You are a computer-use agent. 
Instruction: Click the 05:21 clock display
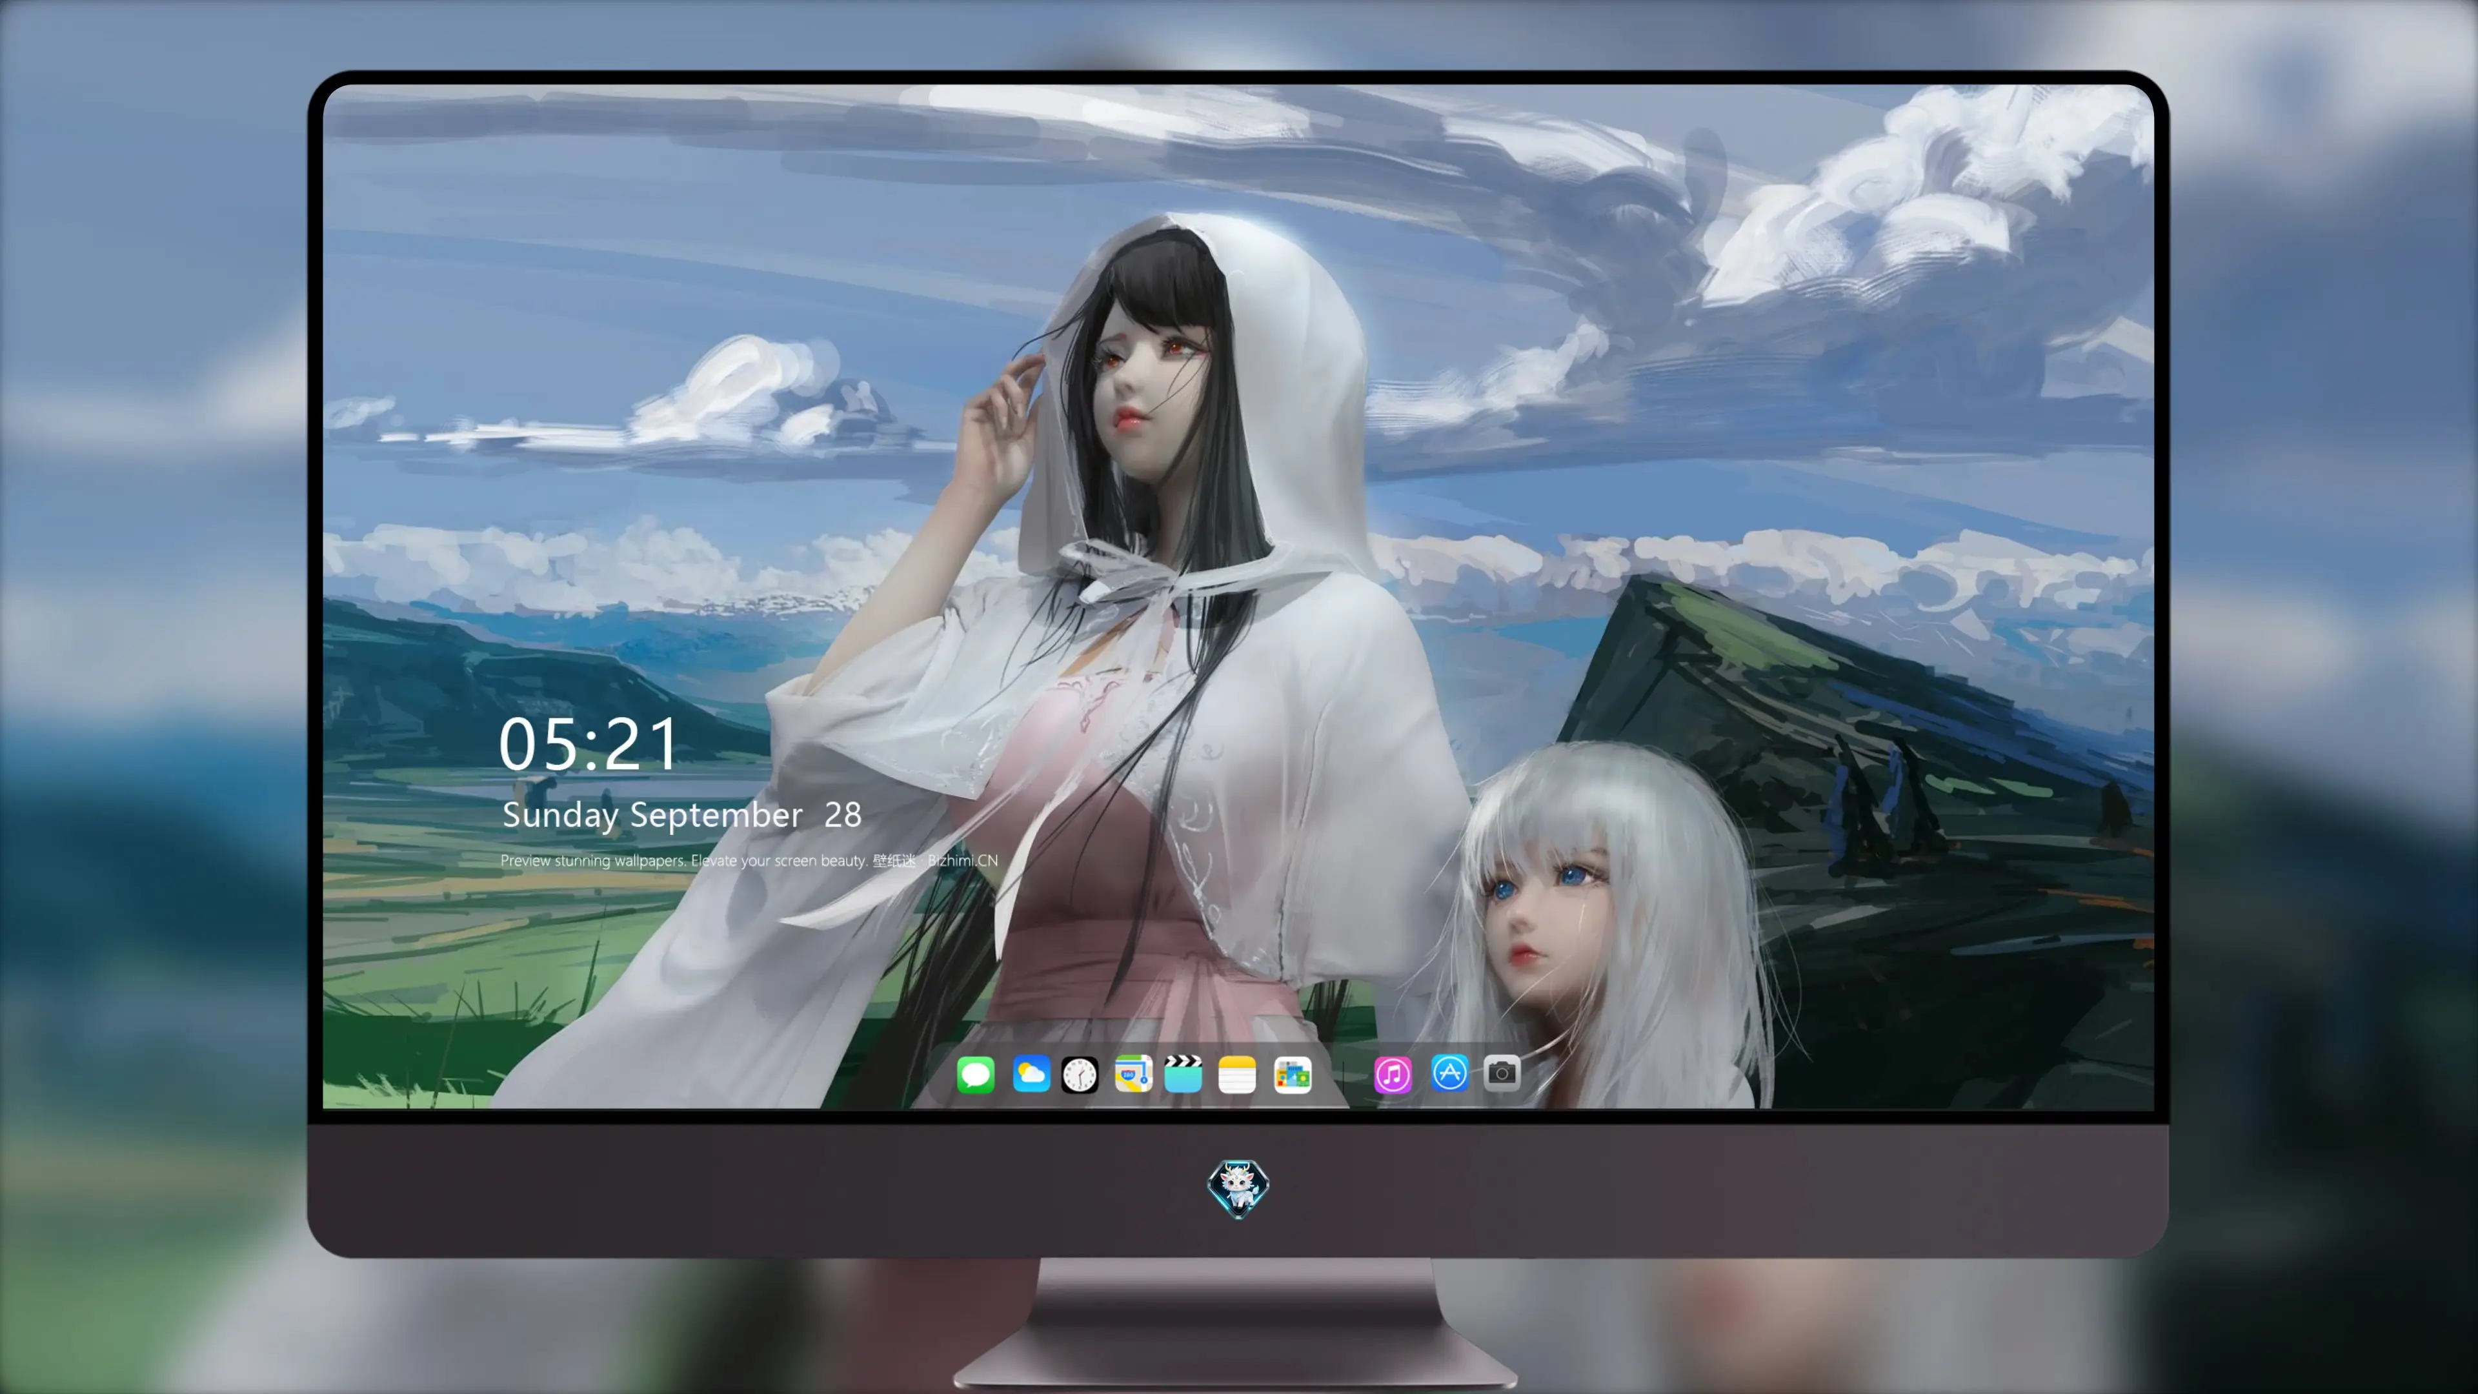point(588,743)
